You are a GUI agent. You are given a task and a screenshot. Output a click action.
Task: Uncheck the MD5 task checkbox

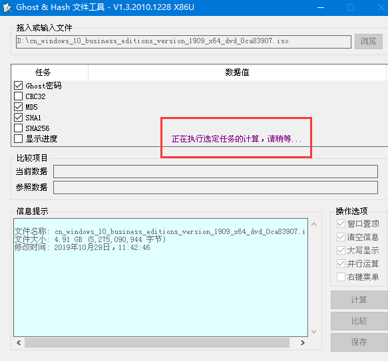point(19,107)
